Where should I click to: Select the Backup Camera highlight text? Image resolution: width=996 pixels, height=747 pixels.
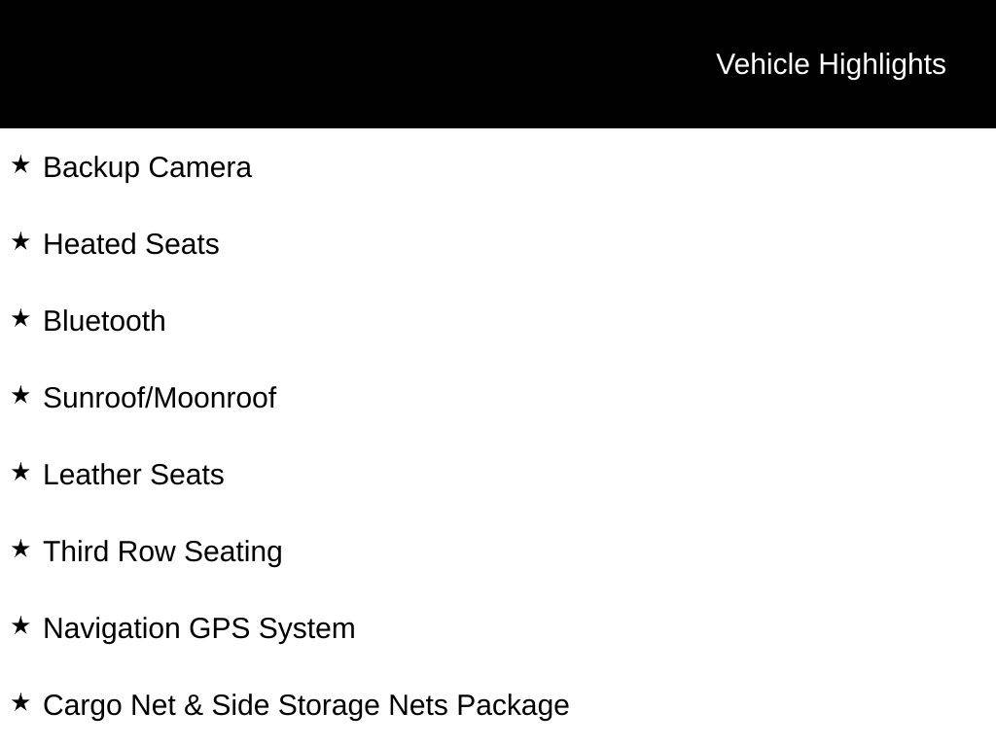148,168
